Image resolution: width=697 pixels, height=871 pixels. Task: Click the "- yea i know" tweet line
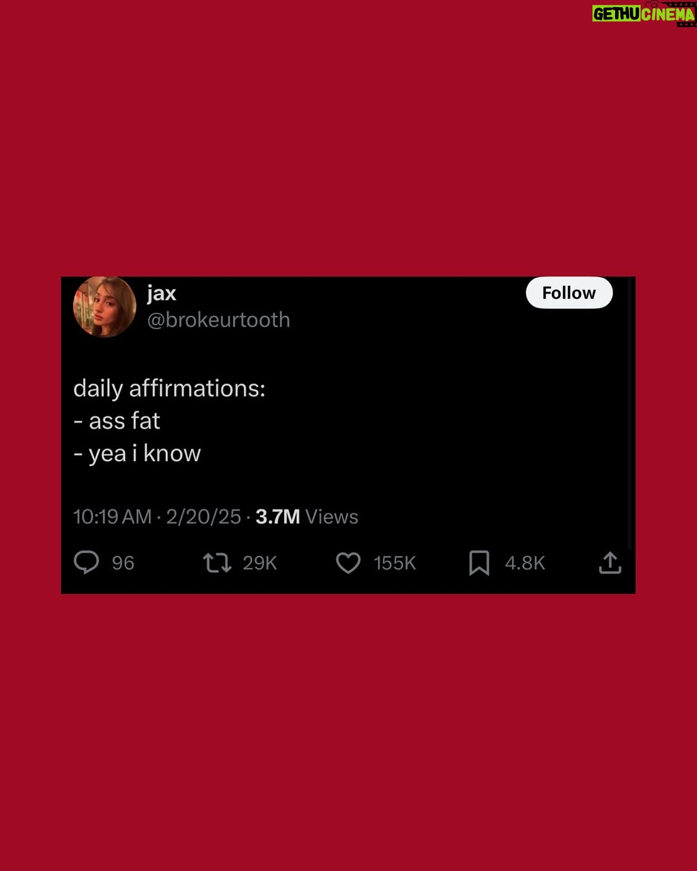tap(137, 453)
